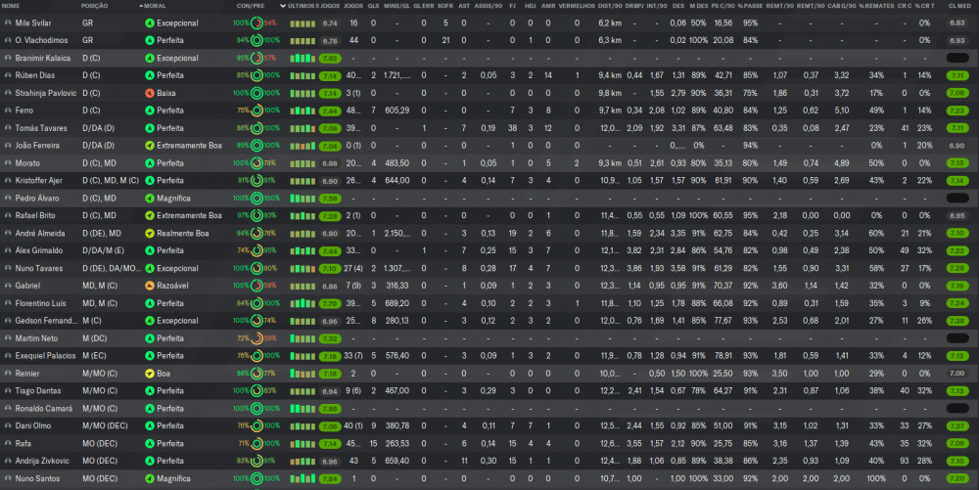
Task: Sort by the Nome column header
Action: point(11,6)
